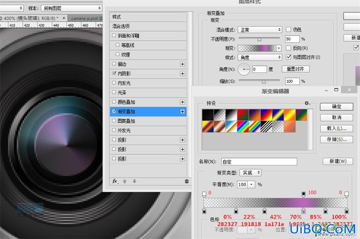
Task: Click the plus icon beside 颜色叠加
Action: coord(182,102)
